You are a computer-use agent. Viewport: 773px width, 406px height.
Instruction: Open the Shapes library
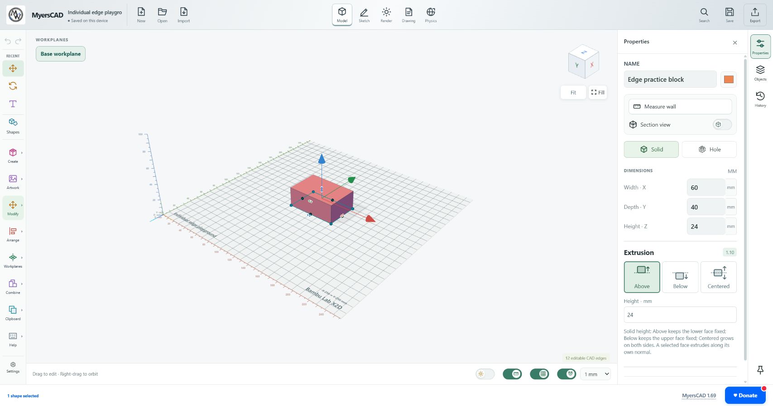point(13,126)
